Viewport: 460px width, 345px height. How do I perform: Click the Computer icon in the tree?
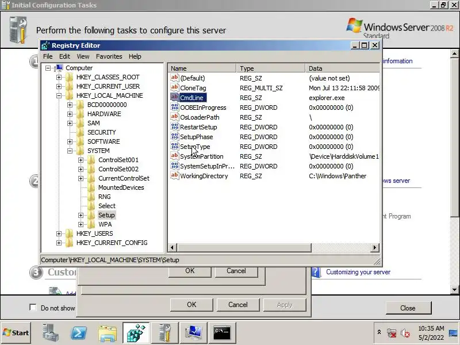tap(59, 68)
